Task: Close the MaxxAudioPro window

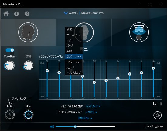Action: [161, 4]
